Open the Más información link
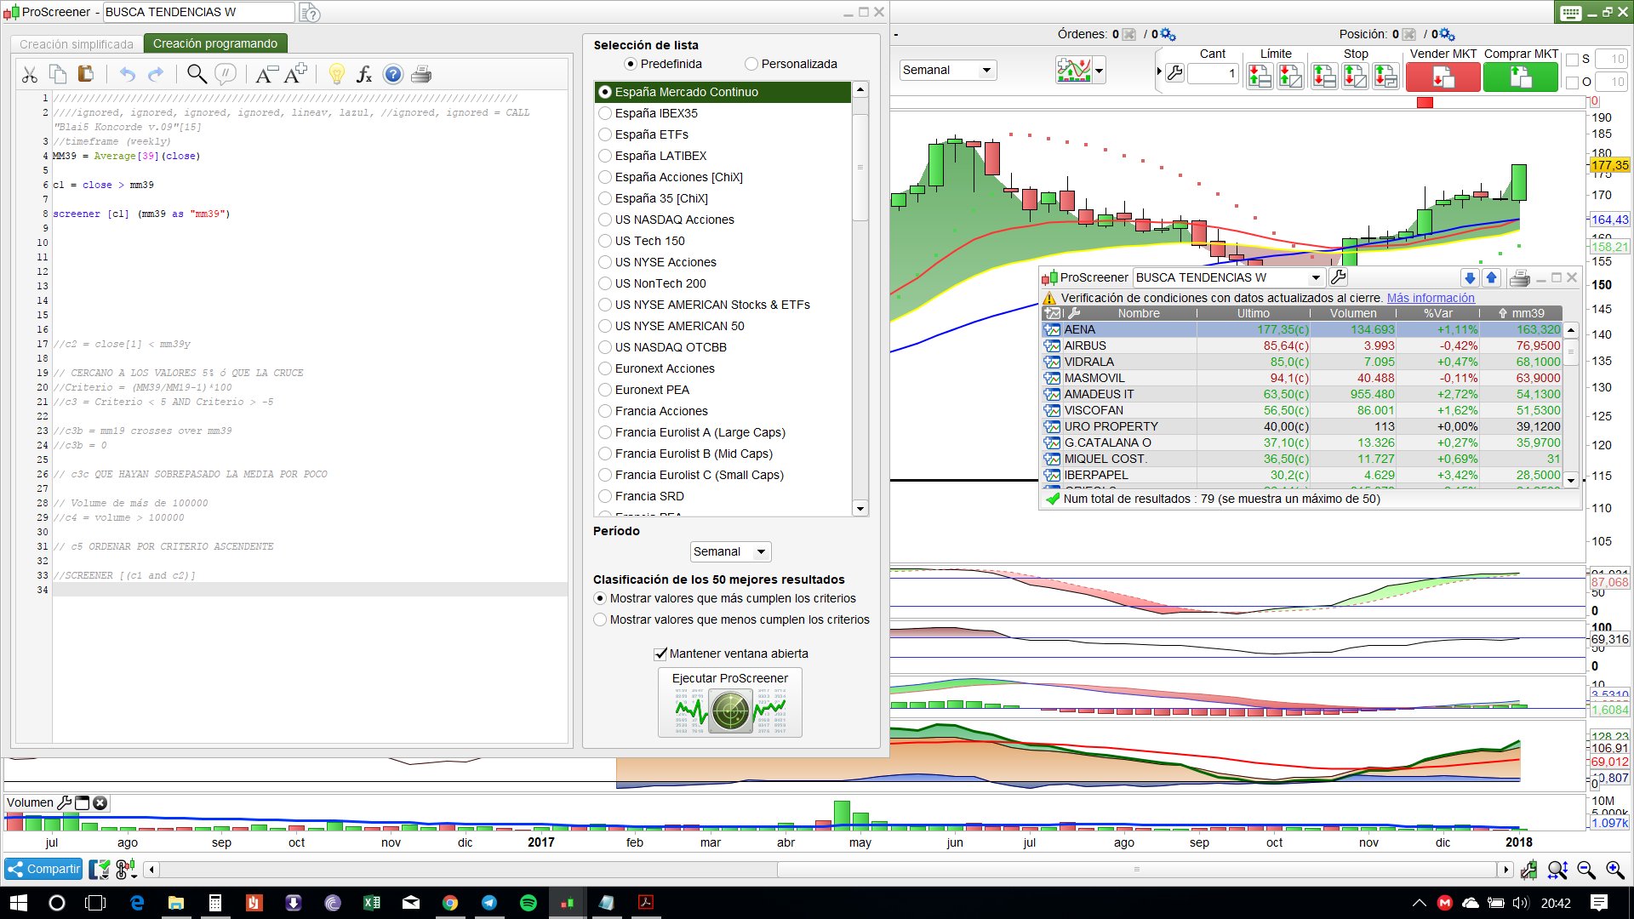This screenshot has width=1634, height=919. [x=1430, y=298]
